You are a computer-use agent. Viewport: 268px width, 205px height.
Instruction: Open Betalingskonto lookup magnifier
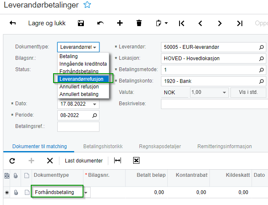[261, 81]
